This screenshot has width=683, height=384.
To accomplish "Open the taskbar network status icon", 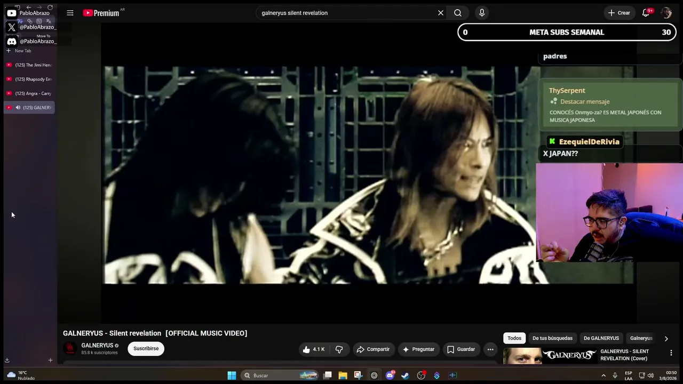I will (x=642, y=375).
